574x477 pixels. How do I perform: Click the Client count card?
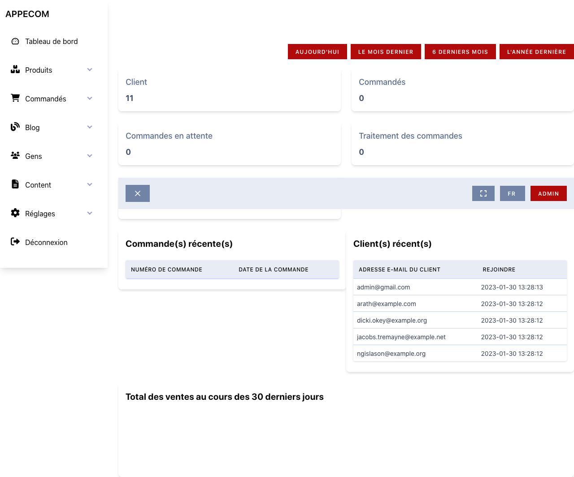click(230, 91)
